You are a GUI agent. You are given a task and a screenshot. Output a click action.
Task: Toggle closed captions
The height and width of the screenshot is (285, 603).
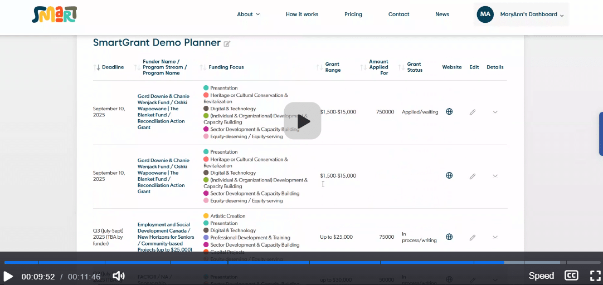pyautogui.click(x=571, y=276)
